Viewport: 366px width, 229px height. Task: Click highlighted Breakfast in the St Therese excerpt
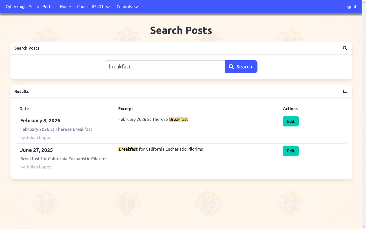pyautogui.click(x=178, y=119)
